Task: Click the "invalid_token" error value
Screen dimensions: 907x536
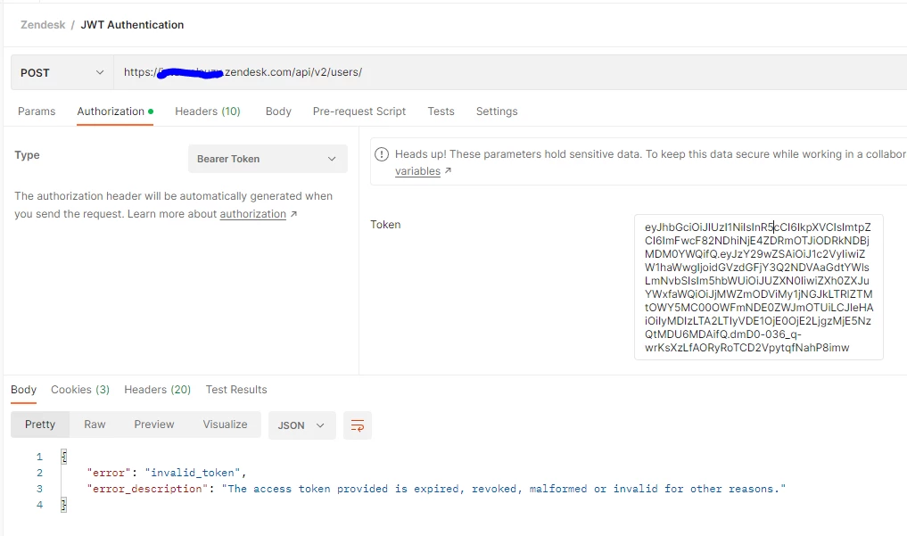Action: [x=193, y=473]
